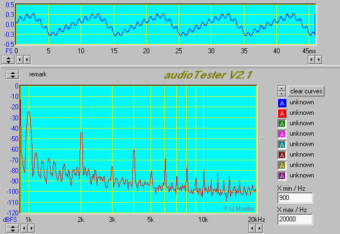Click the olive A curve icon
The width and height of the screenshot is (340, 234).
(282, 165)
